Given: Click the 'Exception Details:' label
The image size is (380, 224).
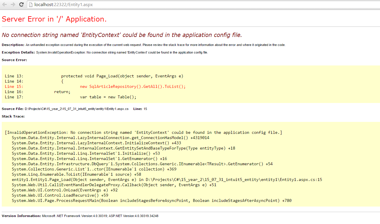Looking at the screenshot, I should (18, 52).
